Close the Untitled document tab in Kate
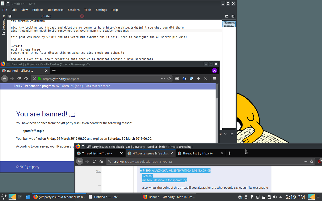This screenshot has height=201, width=322. (82, 16)
